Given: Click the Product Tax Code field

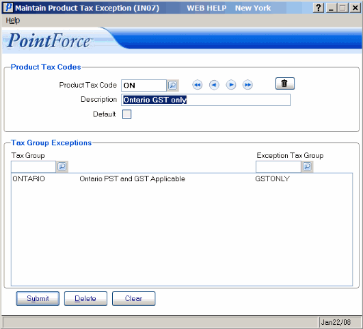Looking at the screenshot, I should (x=144, y=85).
